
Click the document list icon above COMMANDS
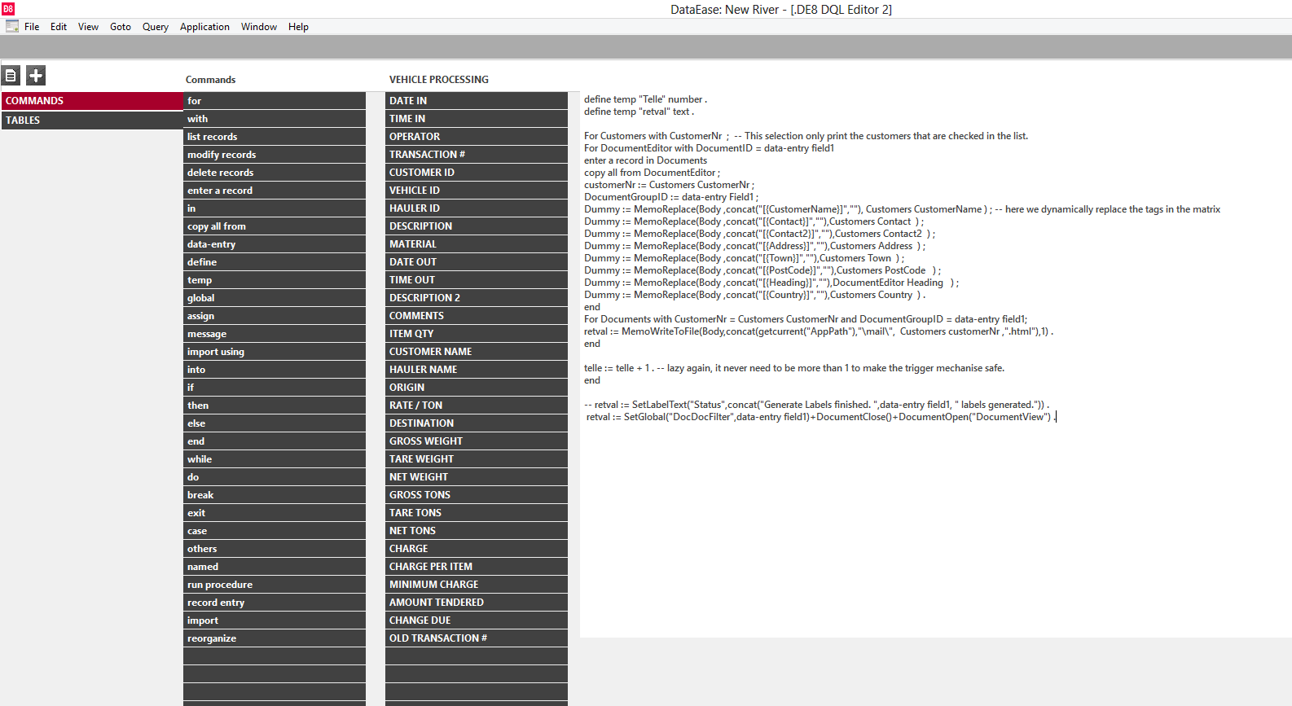(11, 76)
